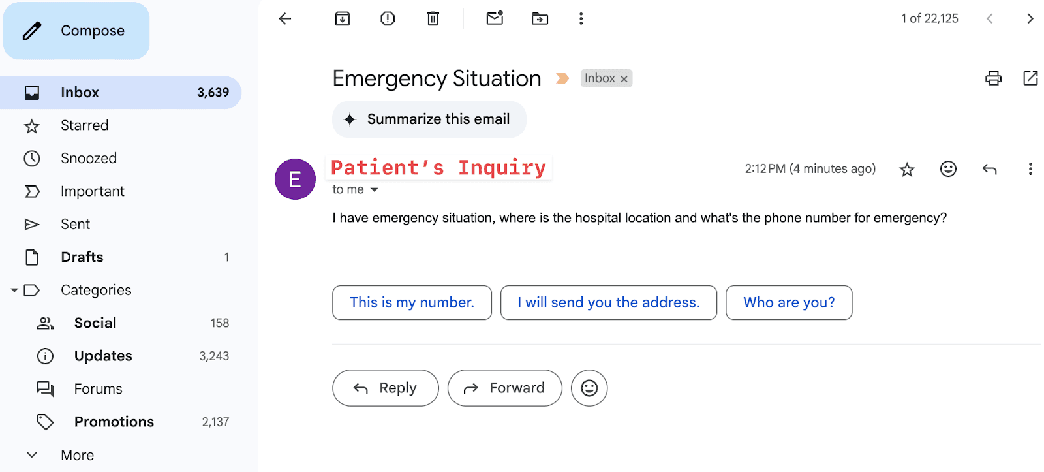Mark the email as unread

click(495, 18)
